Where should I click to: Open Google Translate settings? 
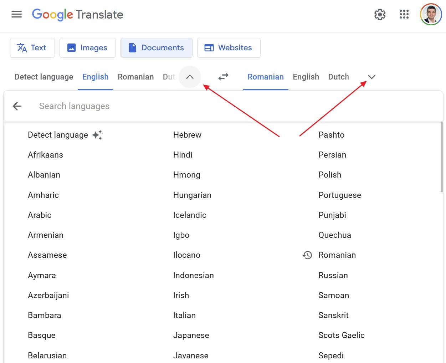(x=380, y=15)
